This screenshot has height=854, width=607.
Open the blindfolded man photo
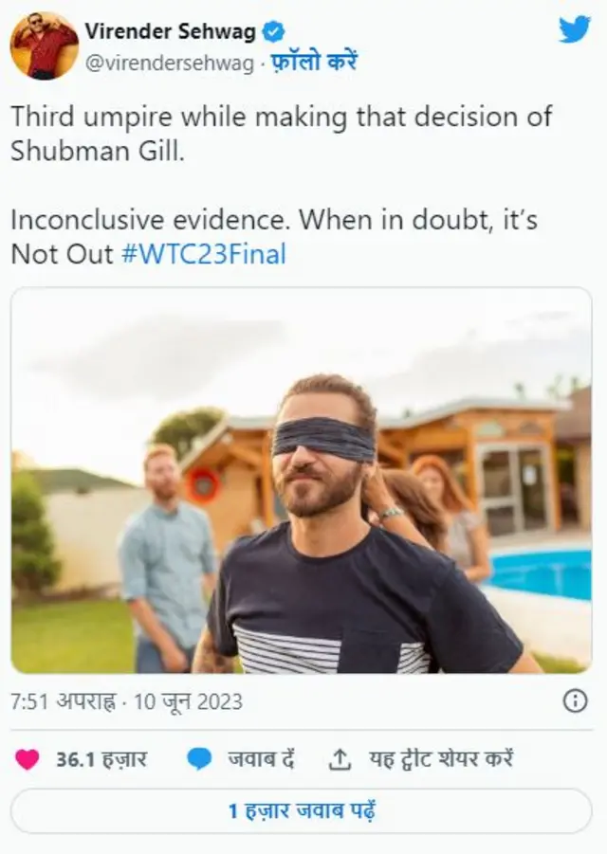coord(302,481)
